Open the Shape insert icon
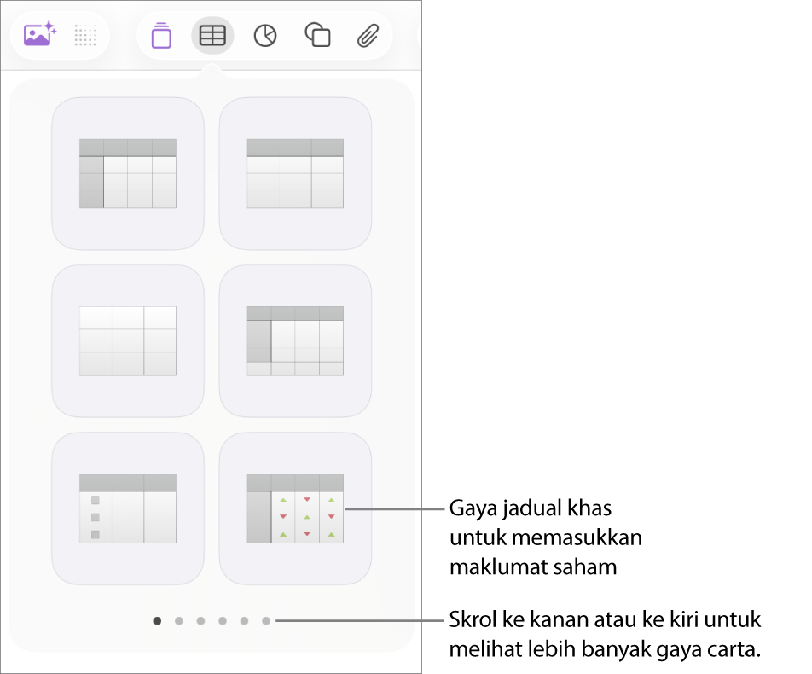The image size is (812, 674). 317,35
